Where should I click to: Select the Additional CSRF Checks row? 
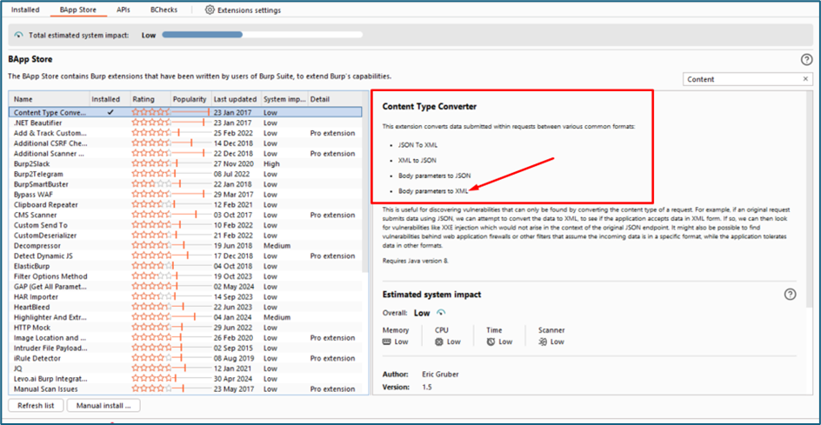coord(185,143)
